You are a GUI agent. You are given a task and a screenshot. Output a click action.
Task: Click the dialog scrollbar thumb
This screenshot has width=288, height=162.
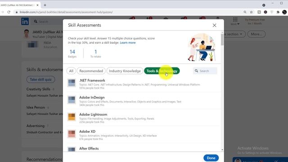point(222,40)
